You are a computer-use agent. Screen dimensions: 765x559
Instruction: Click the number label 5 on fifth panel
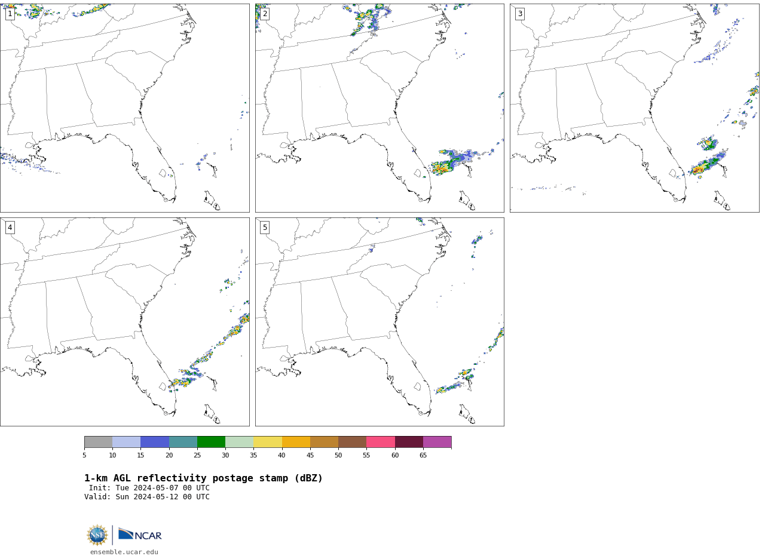(x=265, y=228)
